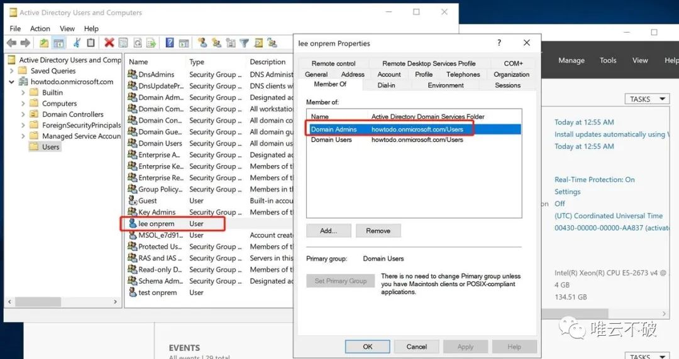This screenshot has height=359, width=679.
Task: Click the Back arrow in ADUC toolbar
Action: (x=11, y=43)
